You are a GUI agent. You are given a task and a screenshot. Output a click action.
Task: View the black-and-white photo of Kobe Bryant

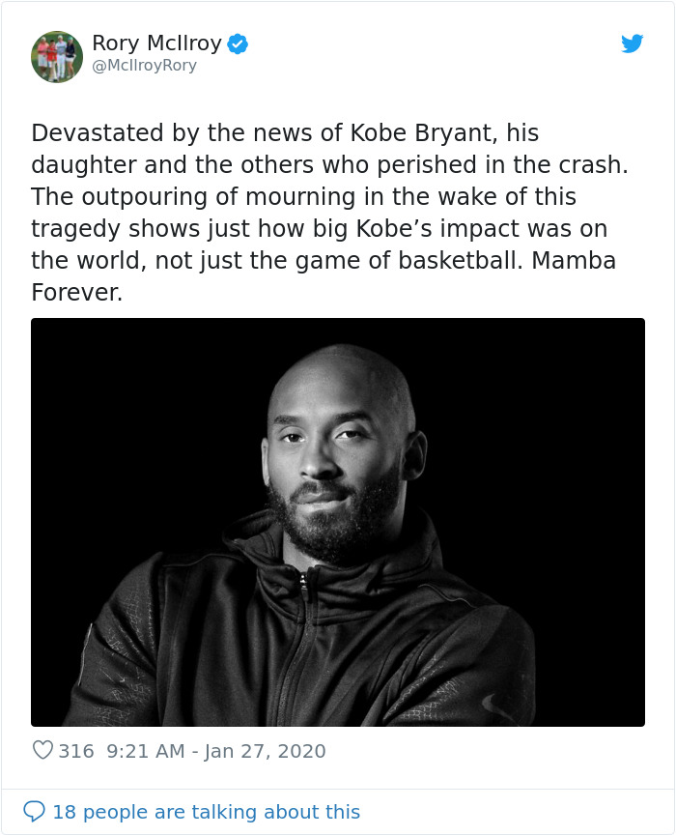[337, 522]
